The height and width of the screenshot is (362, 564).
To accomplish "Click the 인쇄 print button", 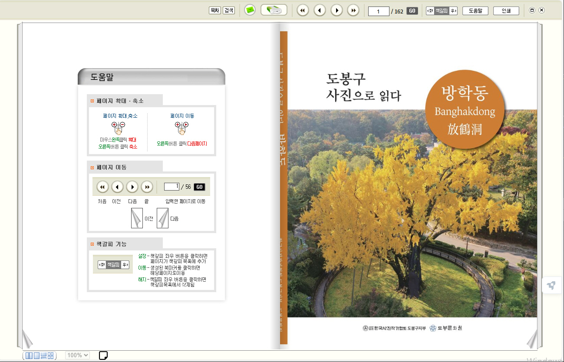I will pyautogui.click(x=506, y=11).
